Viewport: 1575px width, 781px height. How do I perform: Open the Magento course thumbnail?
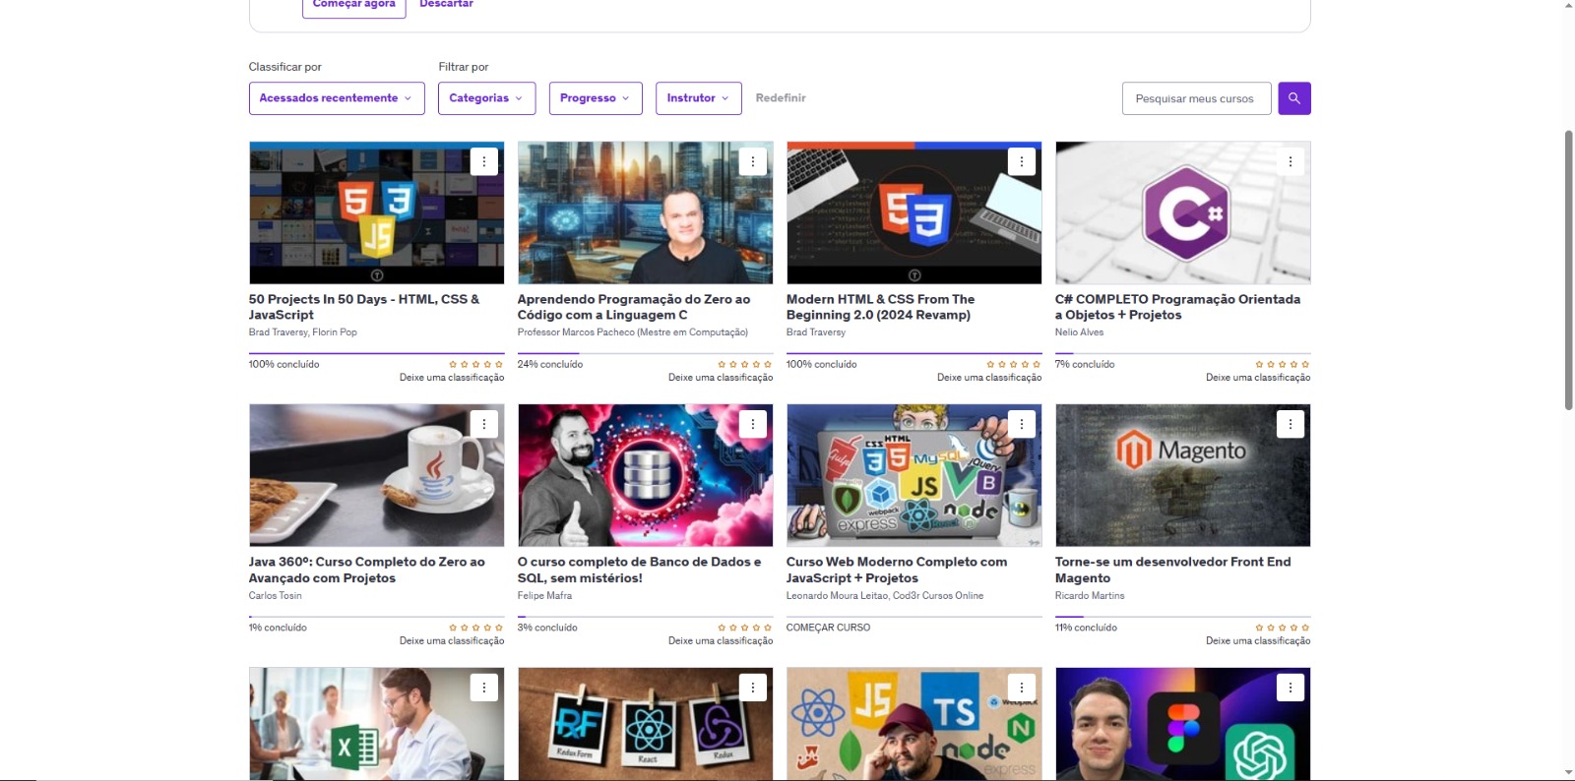1182,476
